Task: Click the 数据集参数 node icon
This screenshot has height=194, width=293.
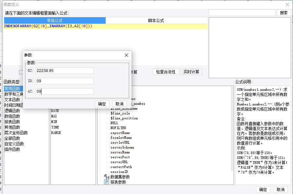Action: 107,176
